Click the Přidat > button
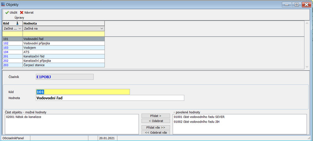 pyautogui.click(x=156, y=116)
